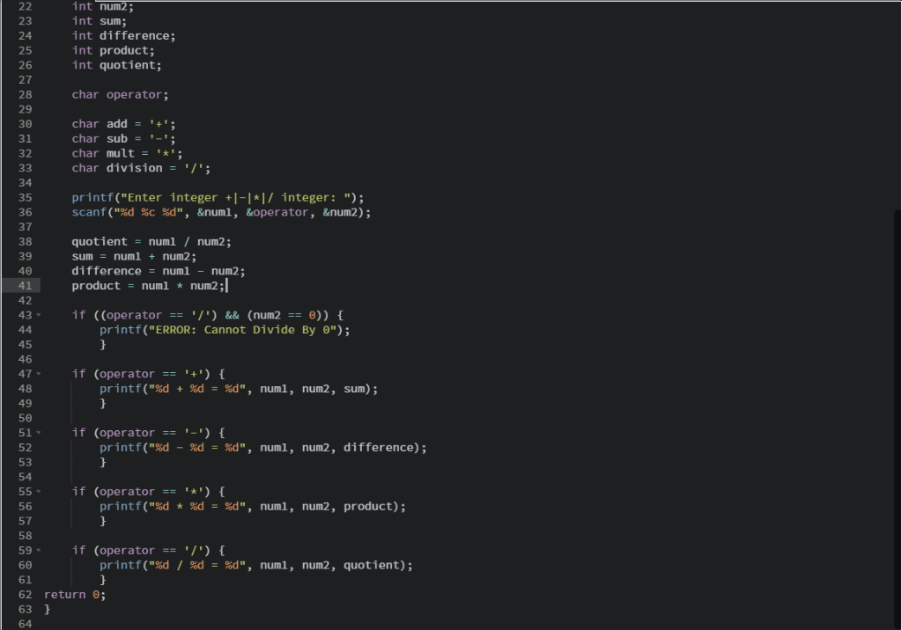Click the if (operator == '/') line on line 59
The width and height of the screenshot is (902, 630).
point(148,550)
